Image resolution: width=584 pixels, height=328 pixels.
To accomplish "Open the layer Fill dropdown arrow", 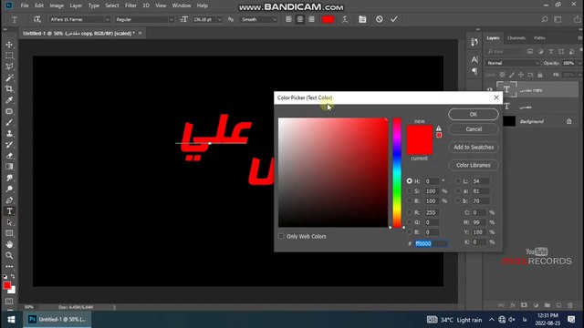I will pyautogui.click(x=579, y=75).
